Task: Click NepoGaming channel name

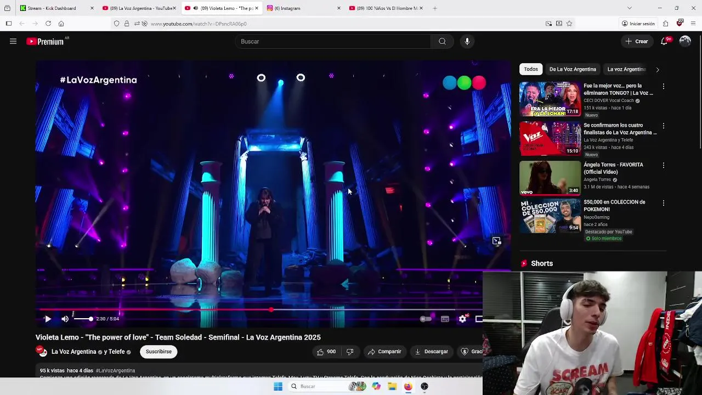Action: (x=596, y=217)
